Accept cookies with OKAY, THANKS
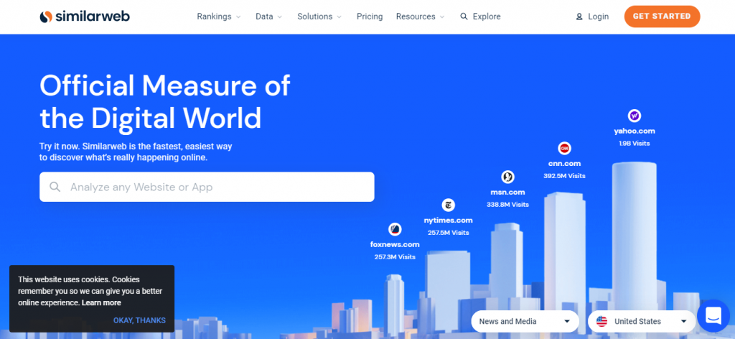The height and width of the screenshot is (339, 735). click(139, 321)
